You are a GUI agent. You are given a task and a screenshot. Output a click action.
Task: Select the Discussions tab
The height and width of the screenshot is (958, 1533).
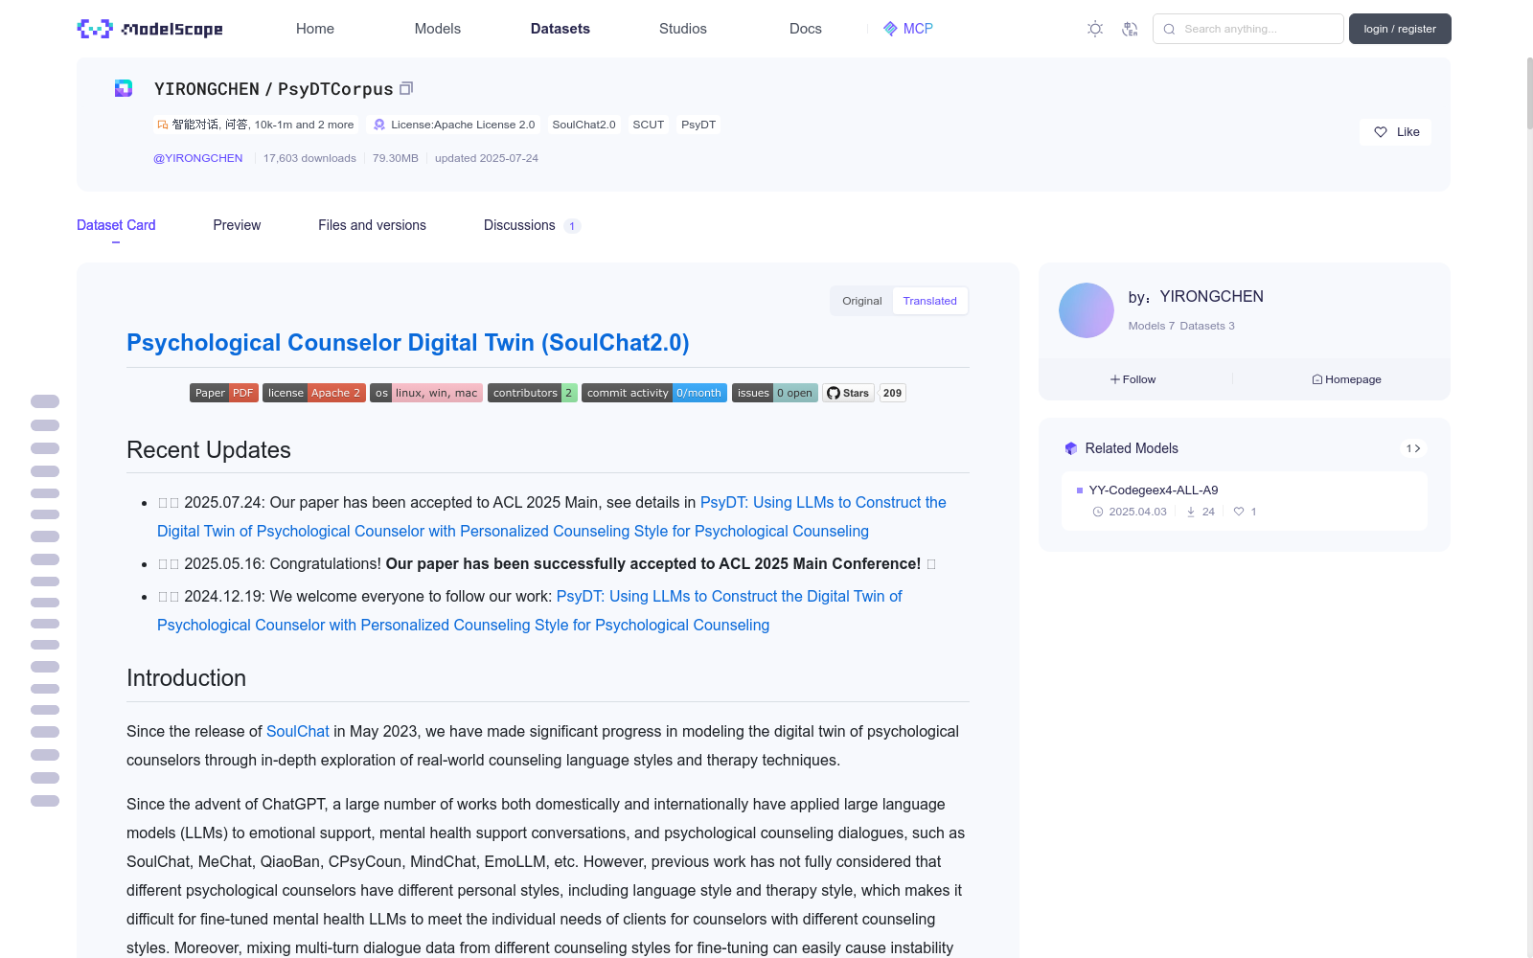click(532, 225)
